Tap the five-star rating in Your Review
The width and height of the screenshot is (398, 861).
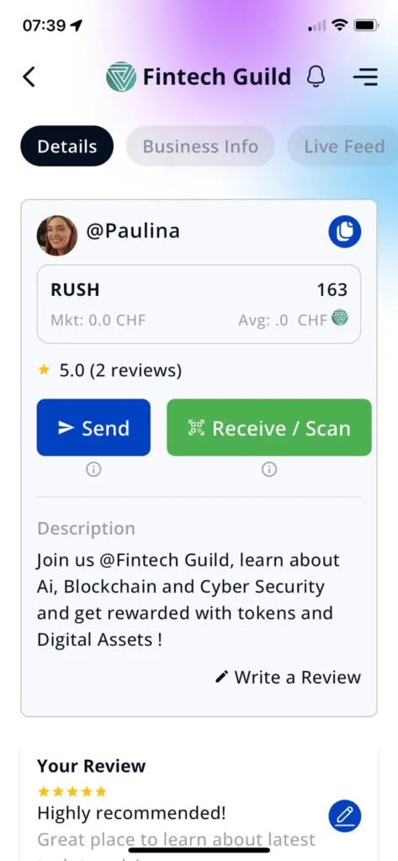click(x=72, y=791)
